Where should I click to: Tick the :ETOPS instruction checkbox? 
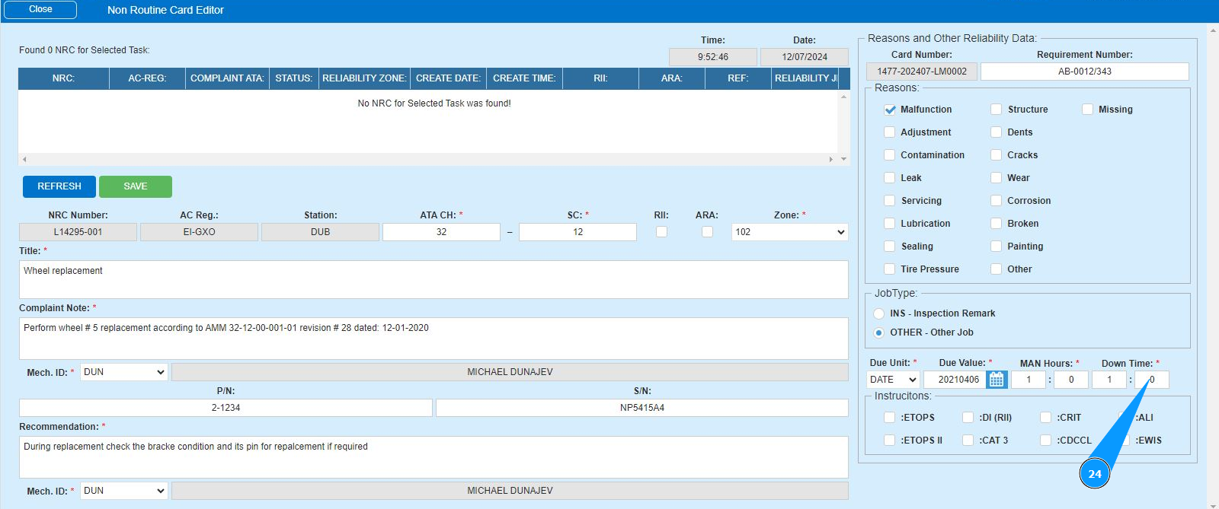click(890, 418)
